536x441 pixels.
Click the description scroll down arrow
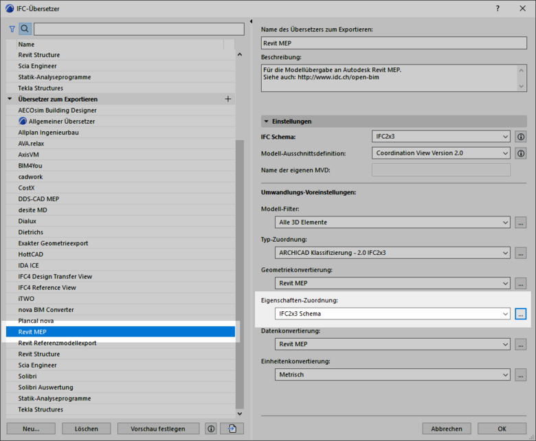(521, 87)
